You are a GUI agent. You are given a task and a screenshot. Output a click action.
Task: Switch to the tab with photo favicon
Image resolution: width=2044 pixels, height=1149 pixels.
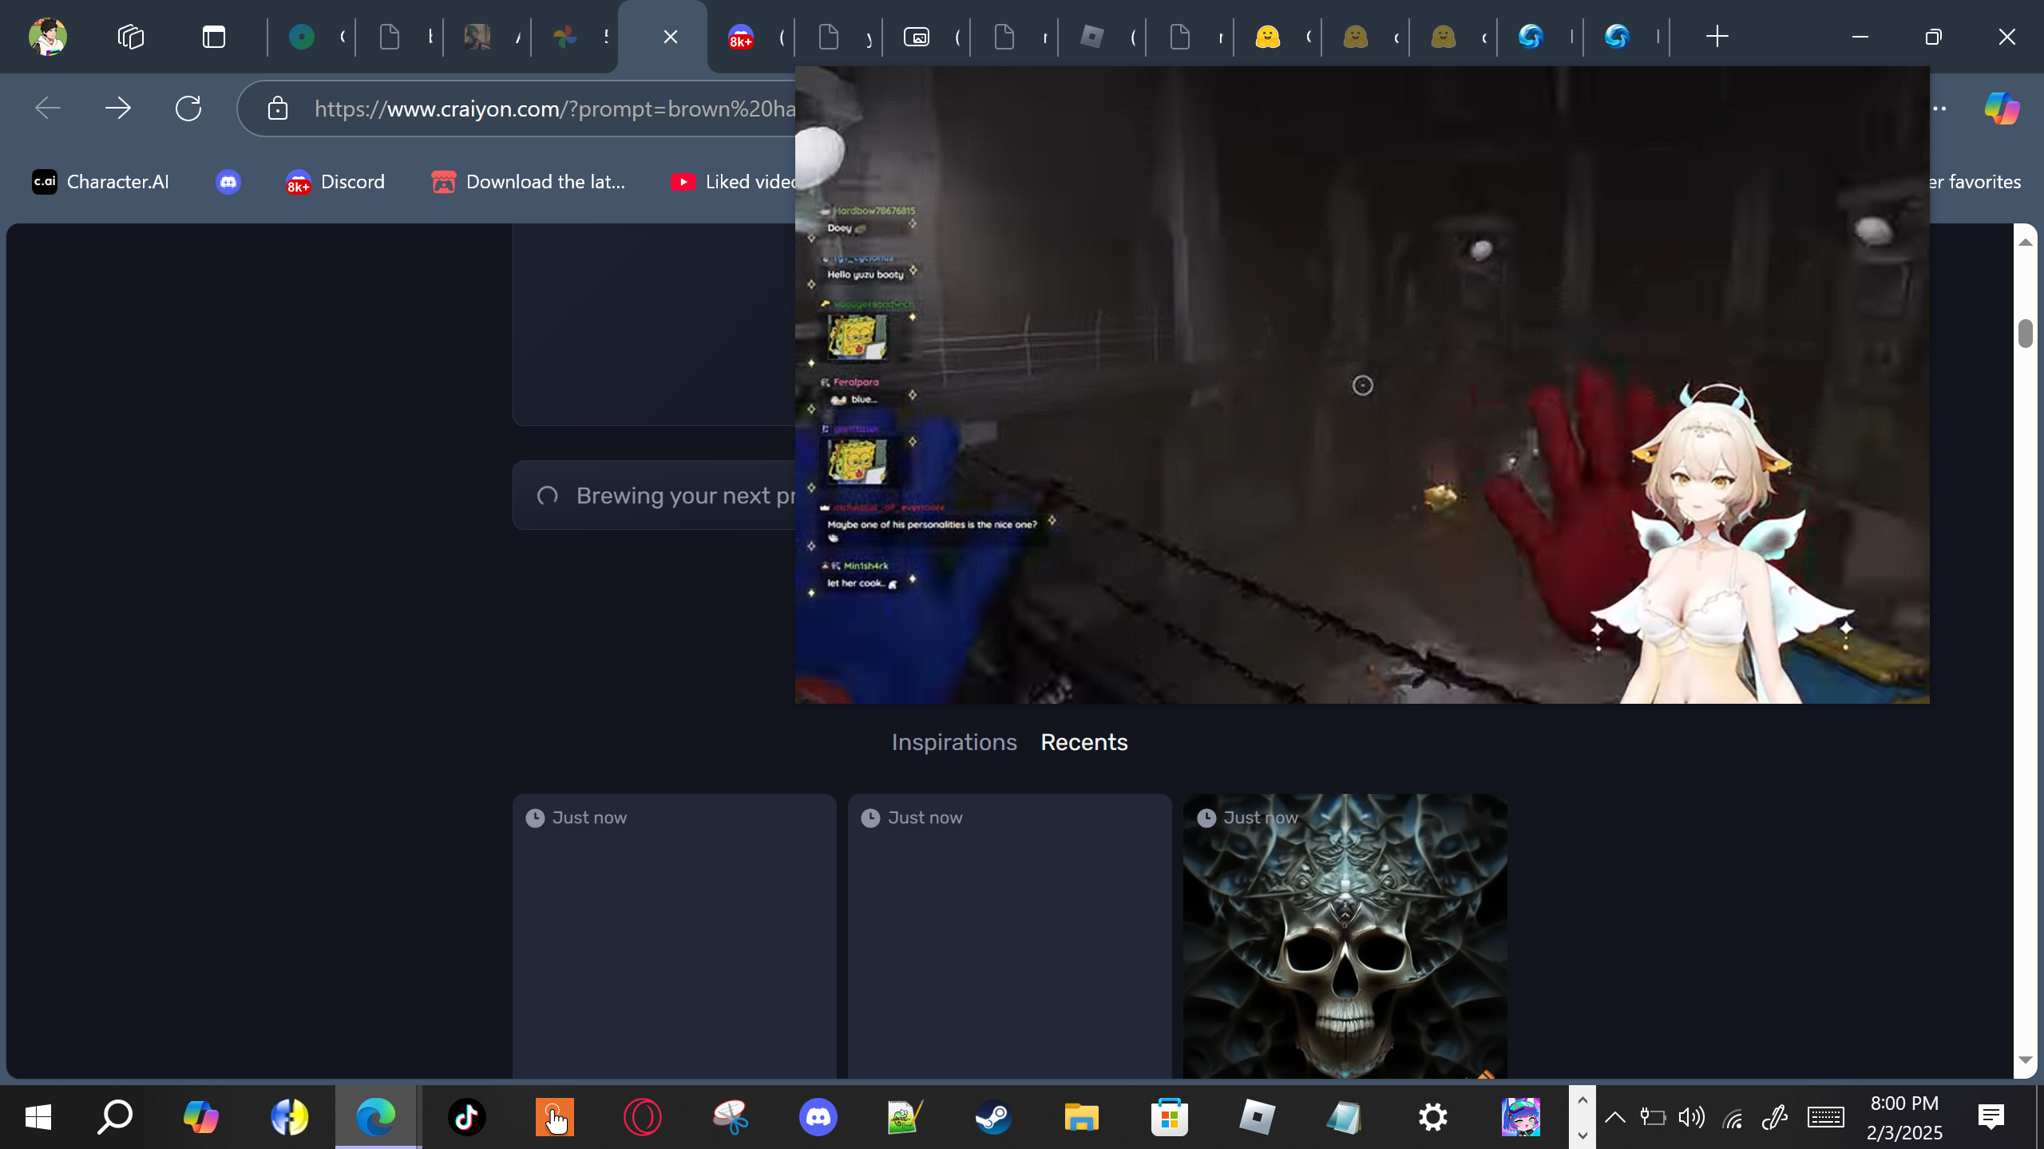coord(477,37)
